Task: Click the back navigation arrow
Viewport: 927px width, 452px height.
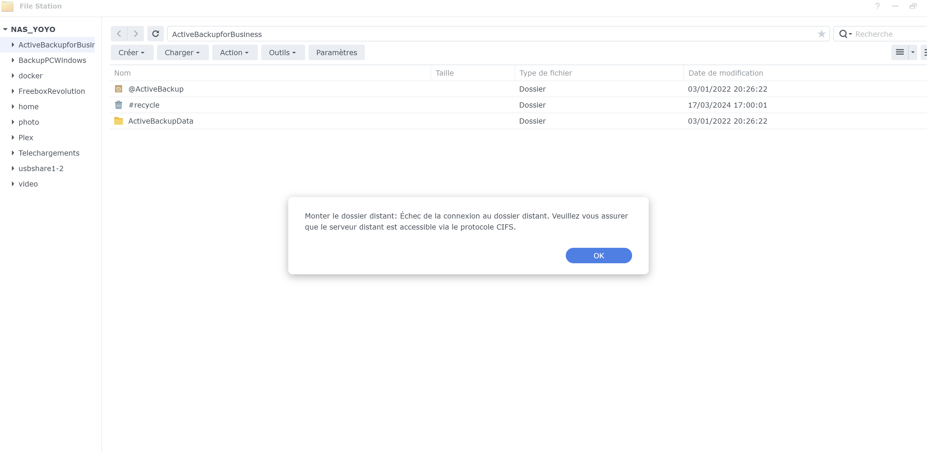Action: point(119,34)
